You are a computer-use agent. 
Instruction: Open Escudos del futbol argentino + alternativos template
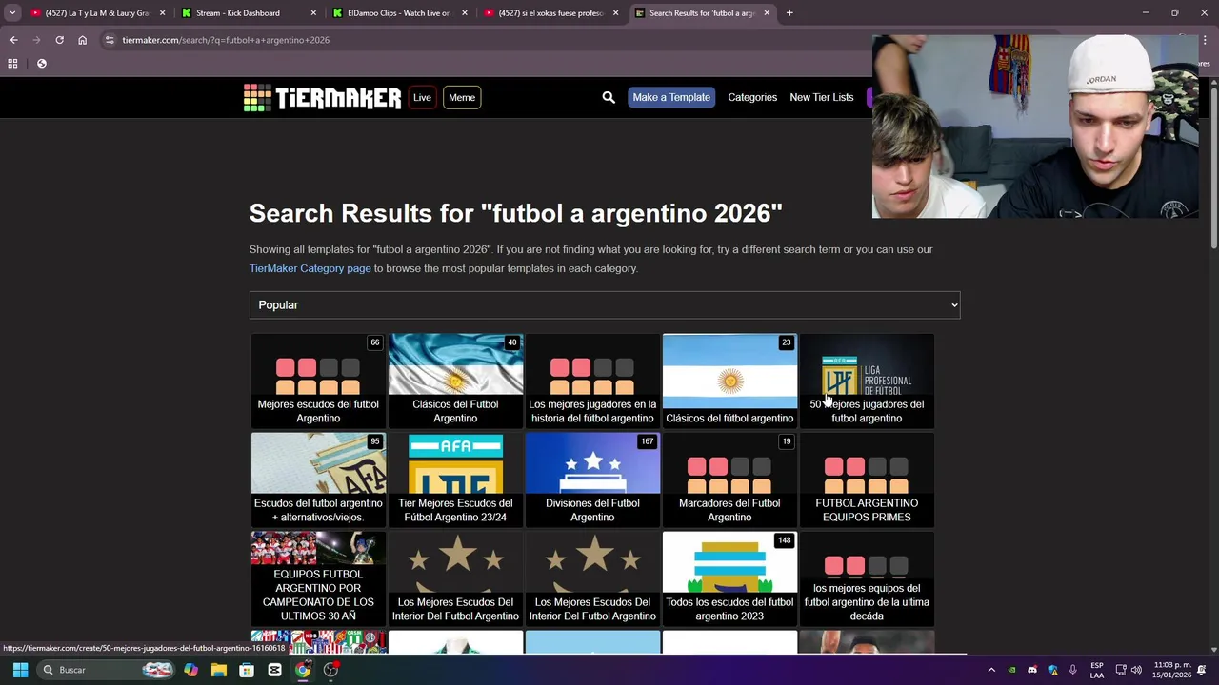(318, 479)
